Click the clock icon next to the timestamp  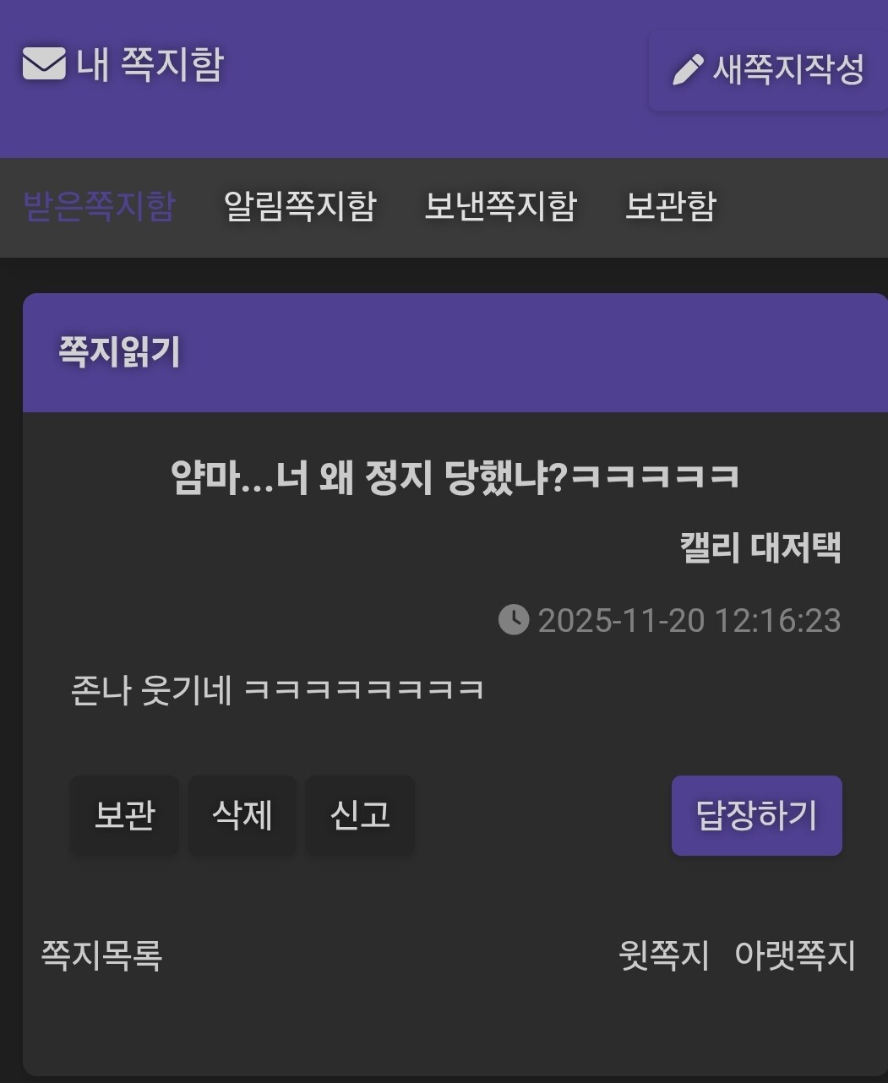pos(514,619)
